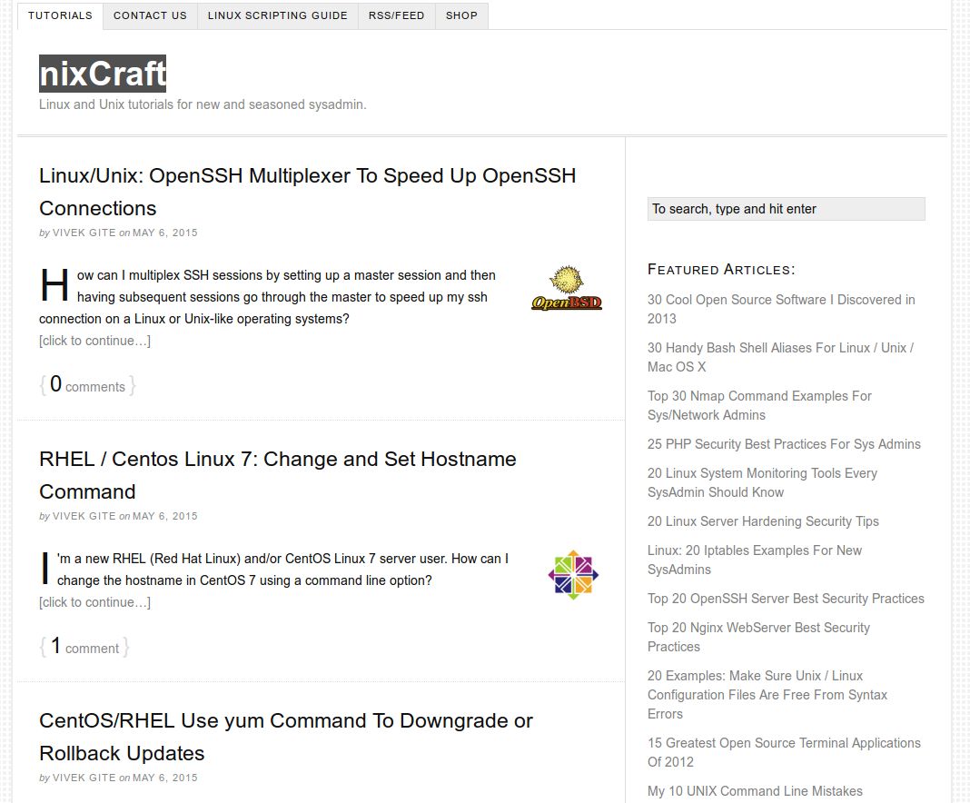View 1 comment on the hostname post
The width and height of the screenshot is (970, 803).
click(x=84, y=647)
